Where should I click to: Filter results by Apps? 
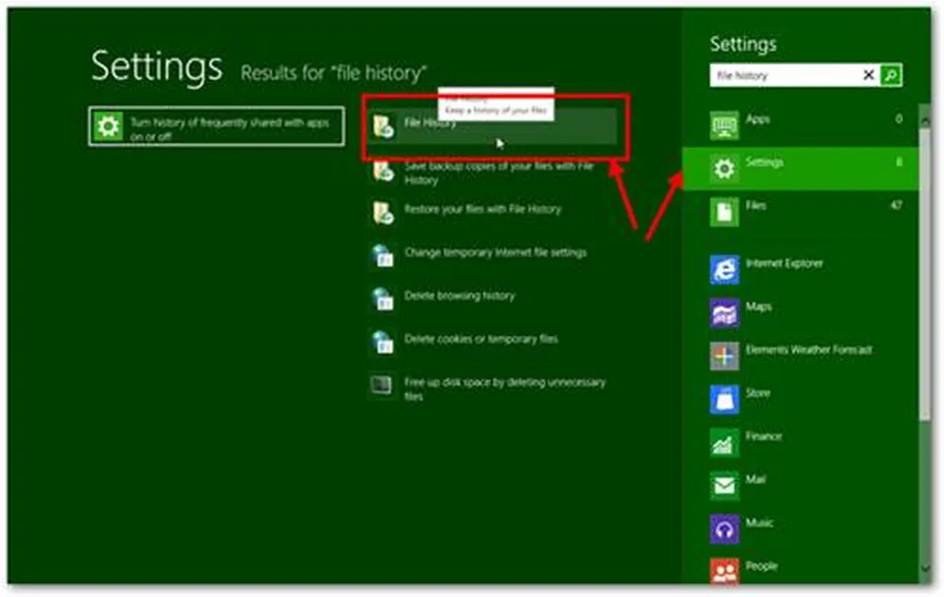[800, 126]
